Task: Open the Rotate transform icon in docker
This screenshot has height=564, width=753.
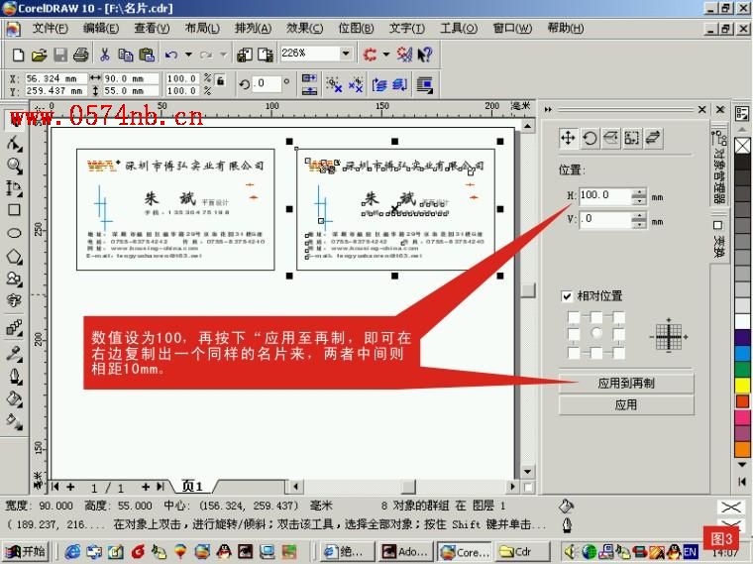Action: 590,139
